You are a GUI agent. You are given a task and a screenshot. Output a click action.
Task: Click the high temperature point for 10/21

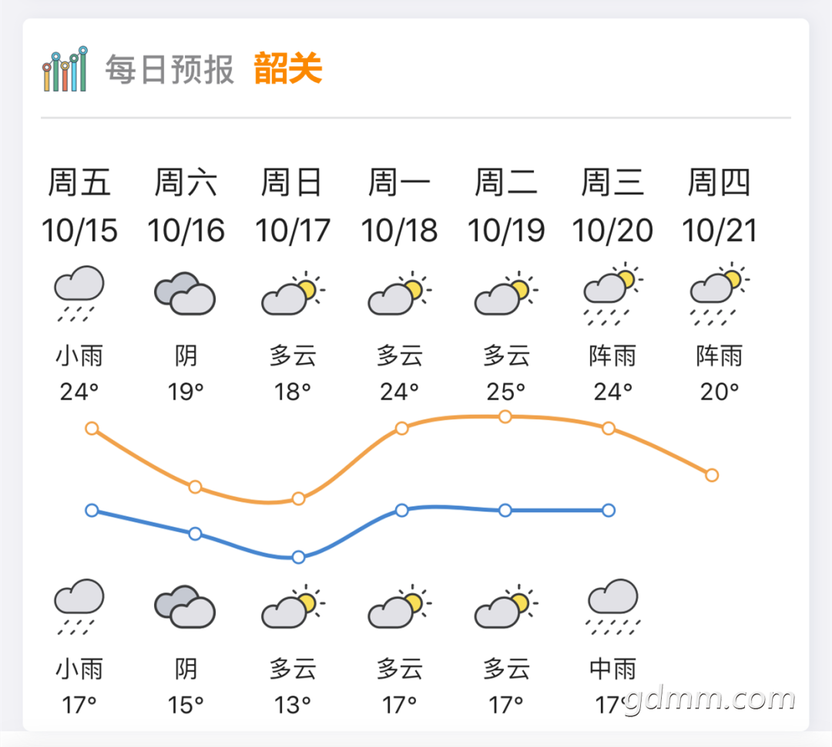coord(712,475)
